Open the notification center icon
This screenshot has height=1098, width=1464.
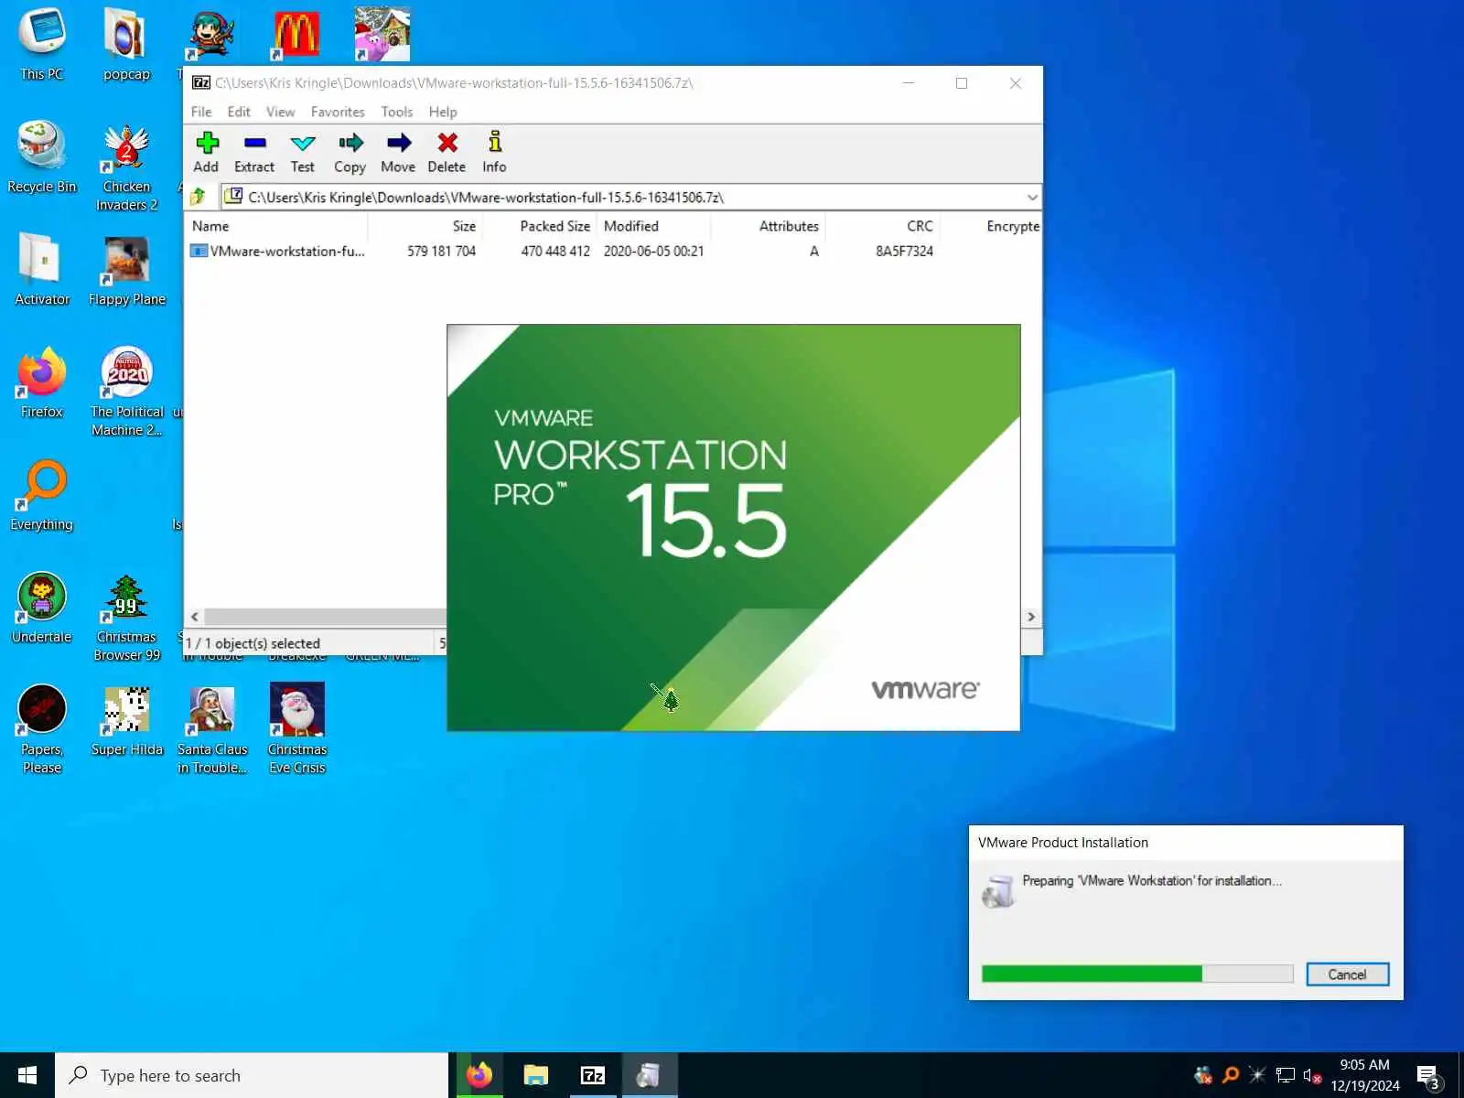point(1429,1076)
